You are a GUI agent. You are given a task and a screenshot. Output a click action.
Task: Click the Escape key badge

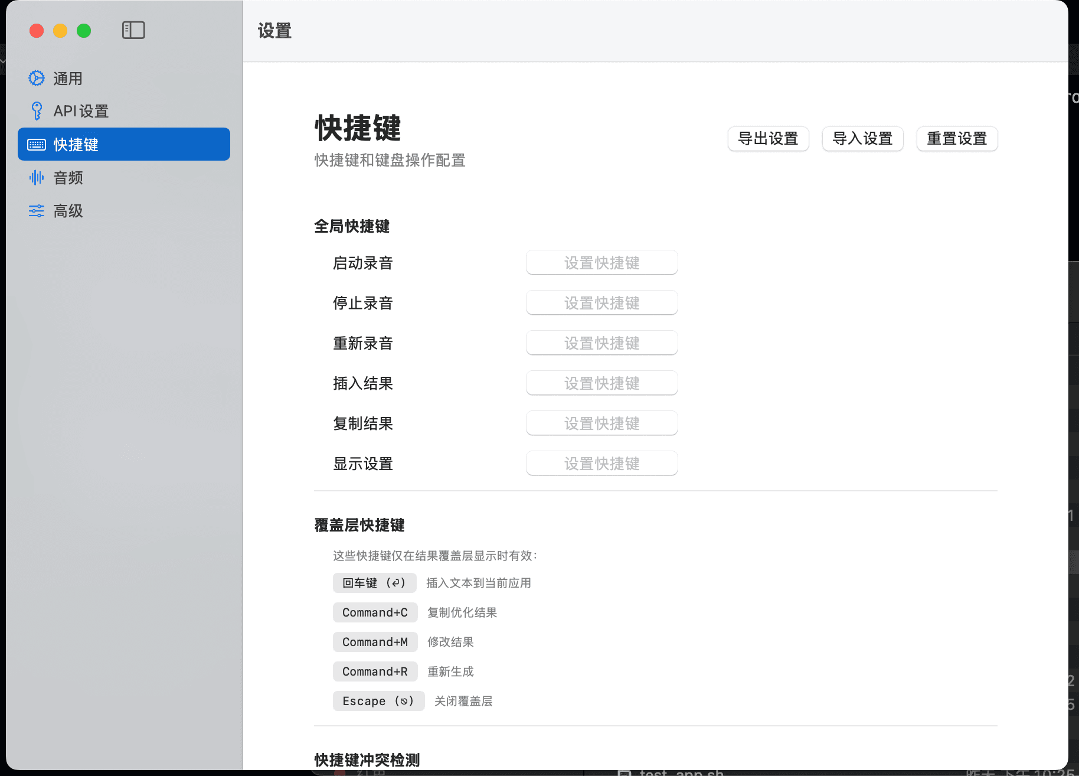378,701
